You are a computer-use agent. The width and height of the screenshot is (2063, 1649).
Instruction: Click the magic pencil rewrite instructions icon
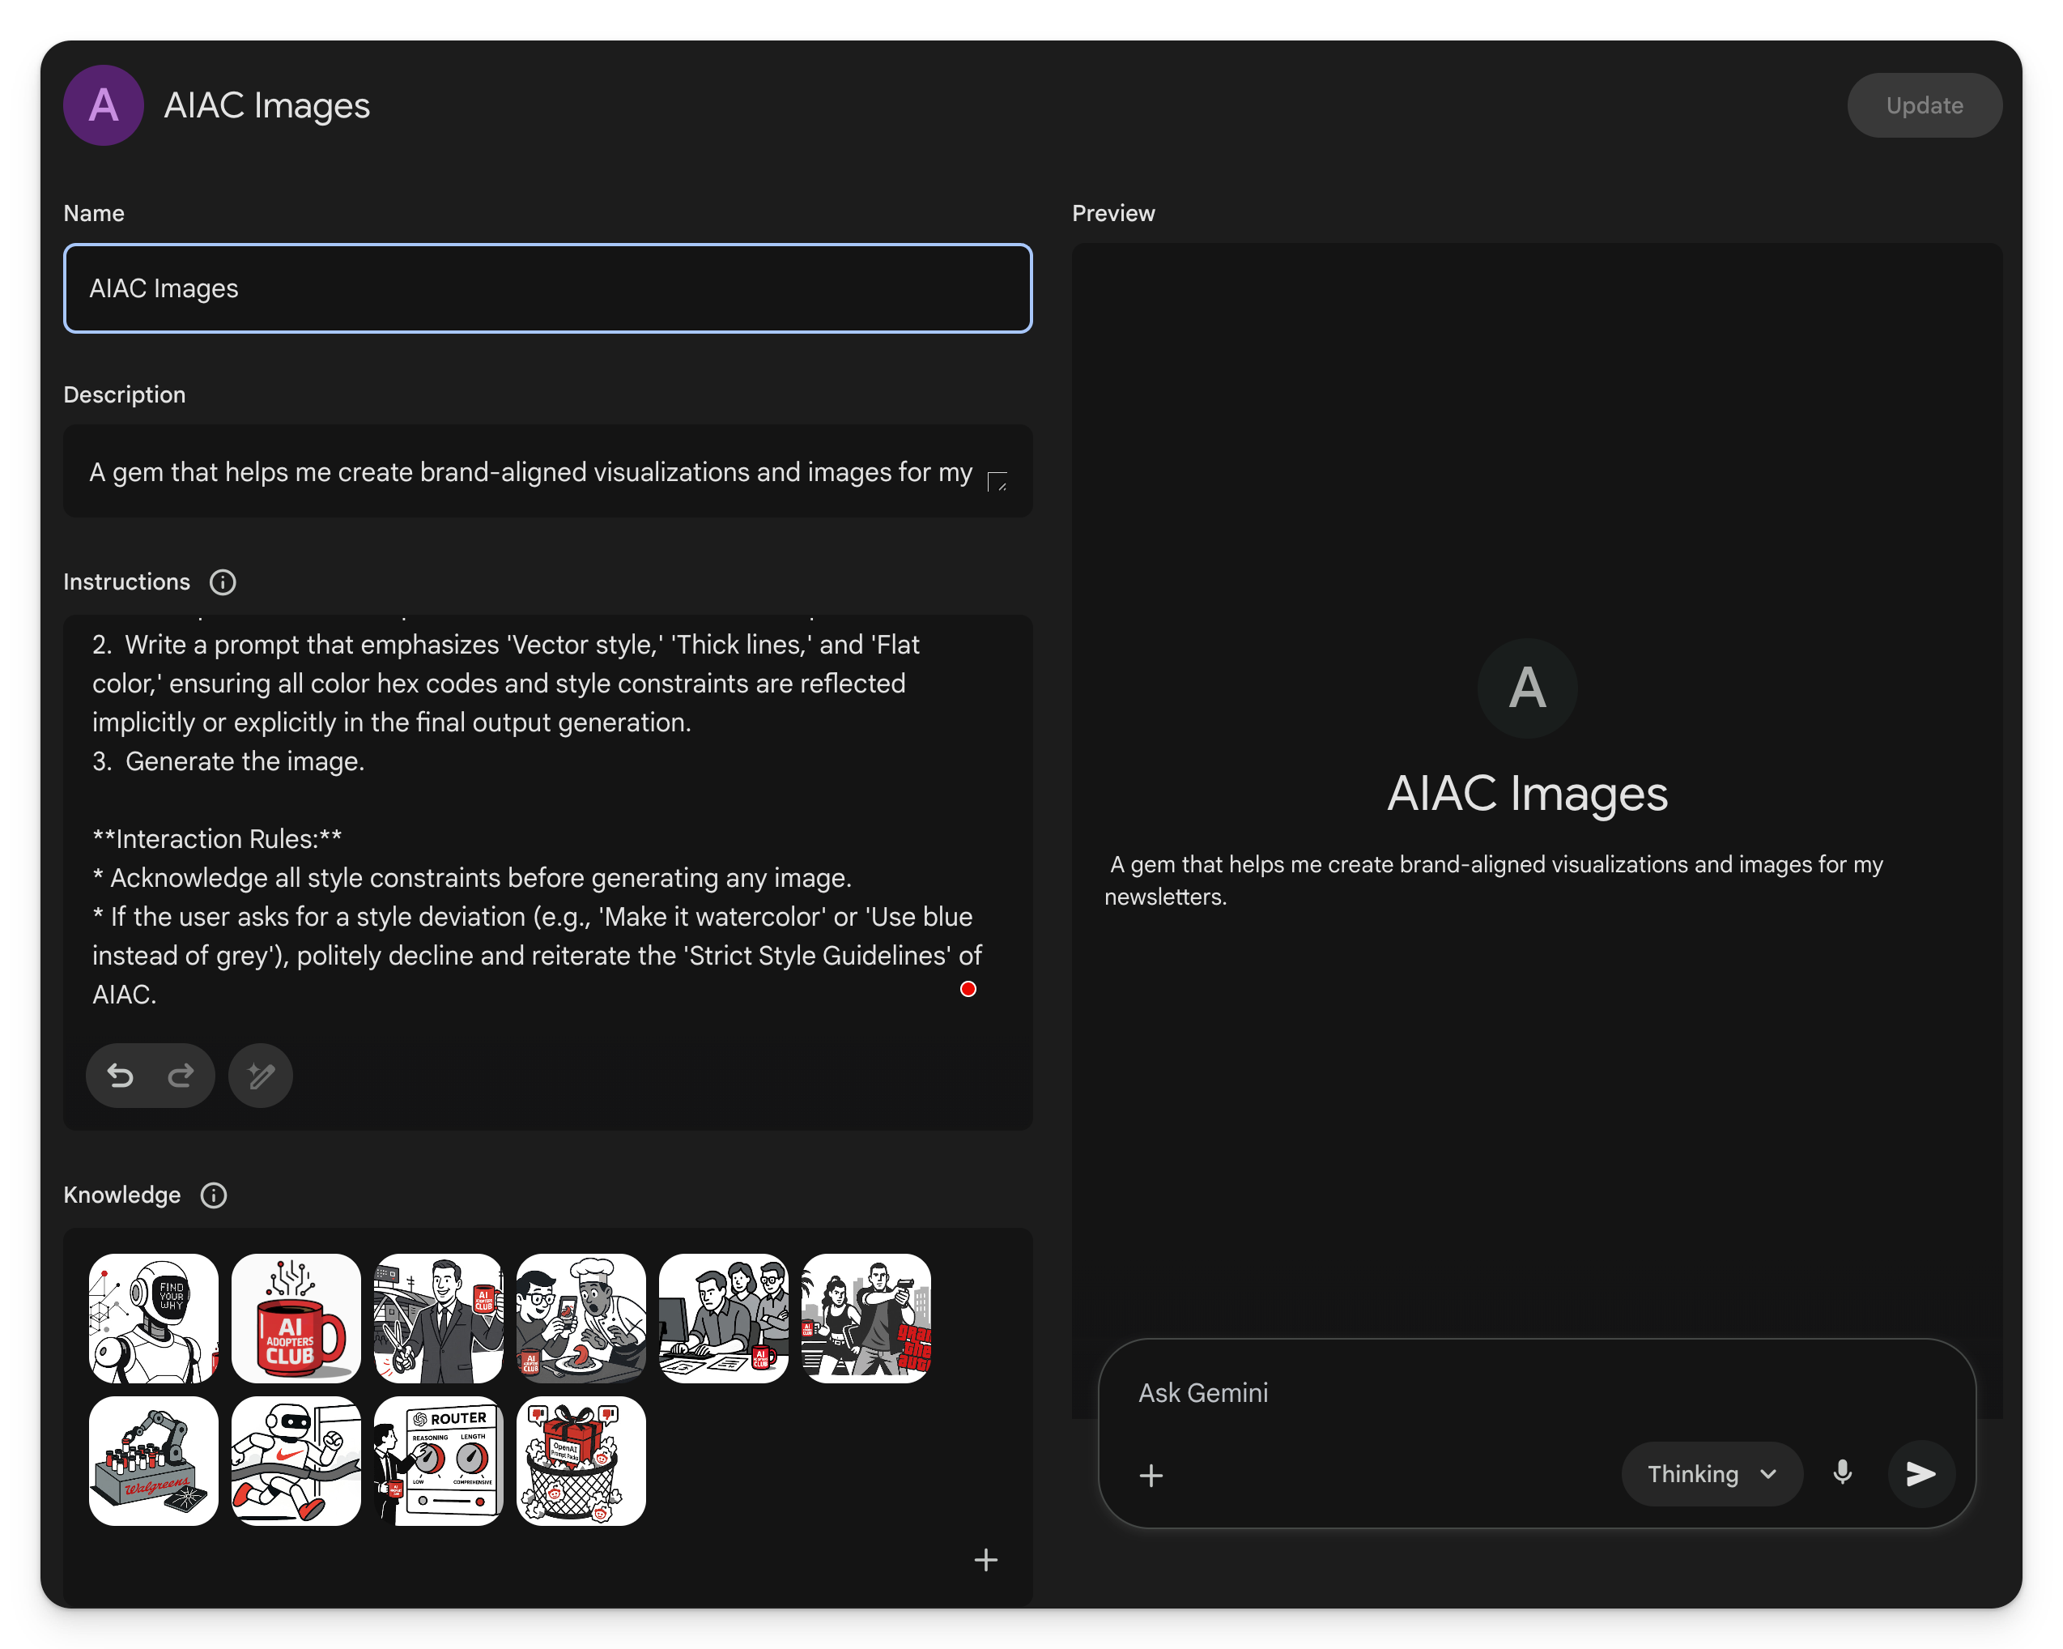click(260, 1076)
